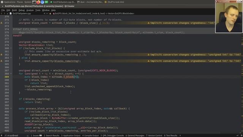The height and width of the screenshot is (137, 243).
Task: Open the Build menu
Action: (14, 10)
